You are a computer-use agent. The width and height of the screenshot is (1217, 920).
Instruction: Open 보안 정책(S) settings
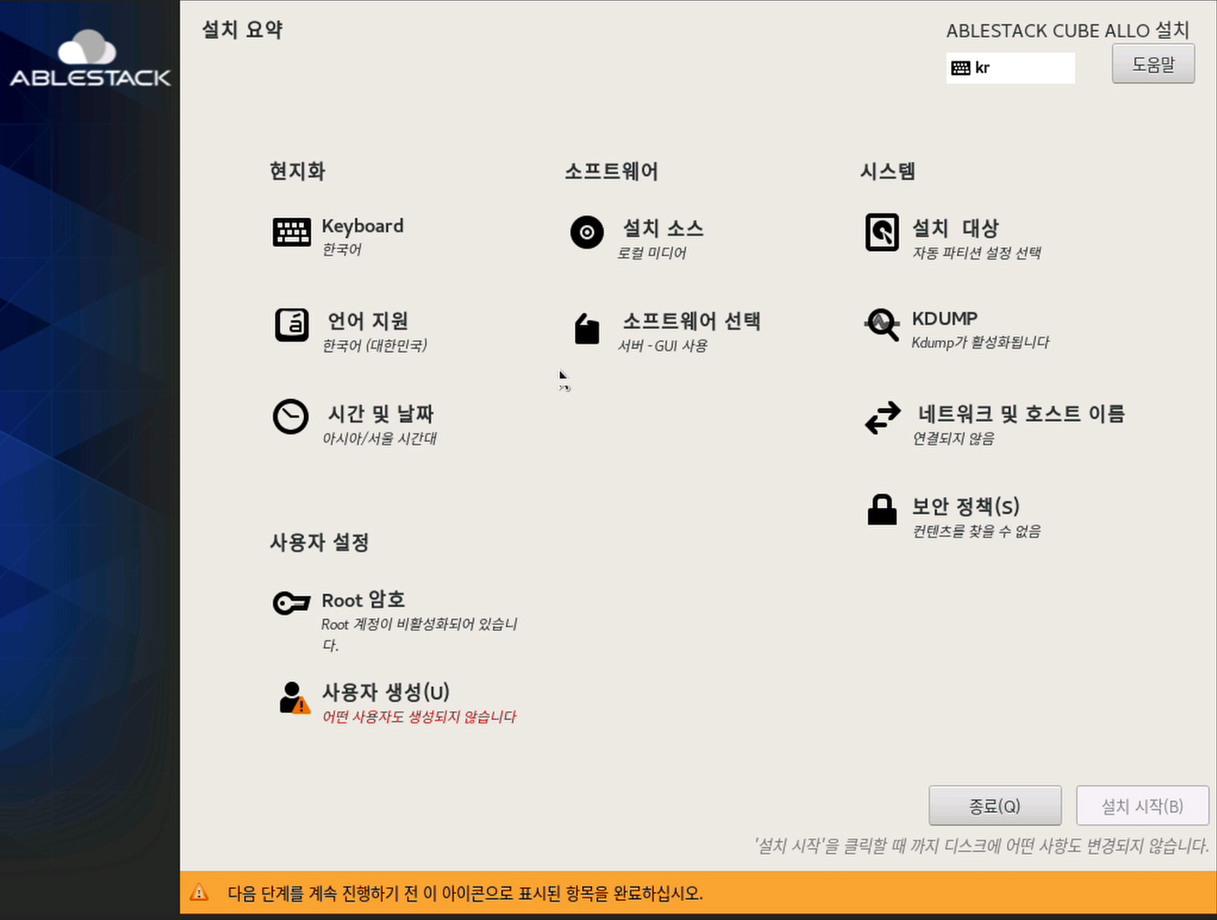pyautogui.click(x=966, y=506)
